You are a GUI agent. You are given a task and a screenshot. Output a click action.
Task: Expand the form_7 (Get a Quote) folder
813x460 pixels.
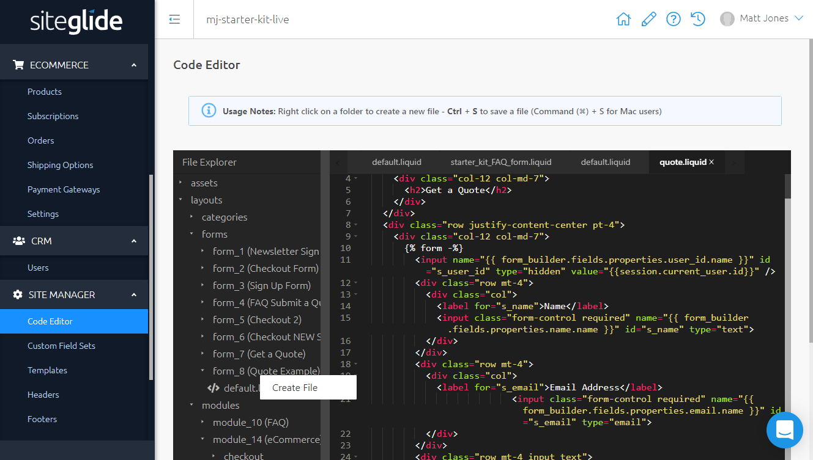pos(259,354)
